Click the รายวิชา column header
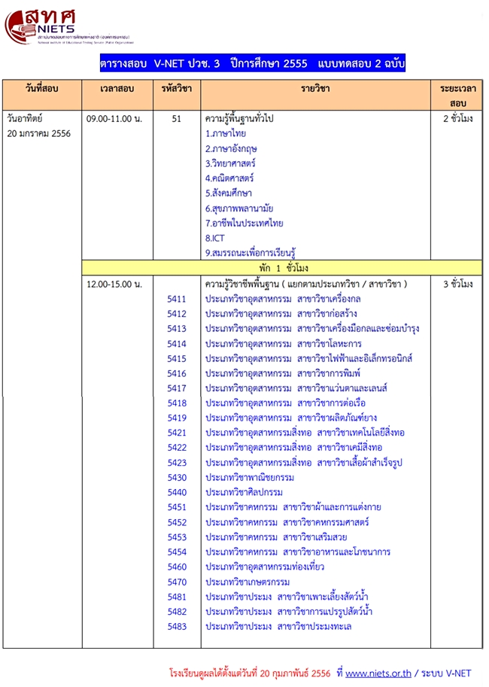 [316, 89]
